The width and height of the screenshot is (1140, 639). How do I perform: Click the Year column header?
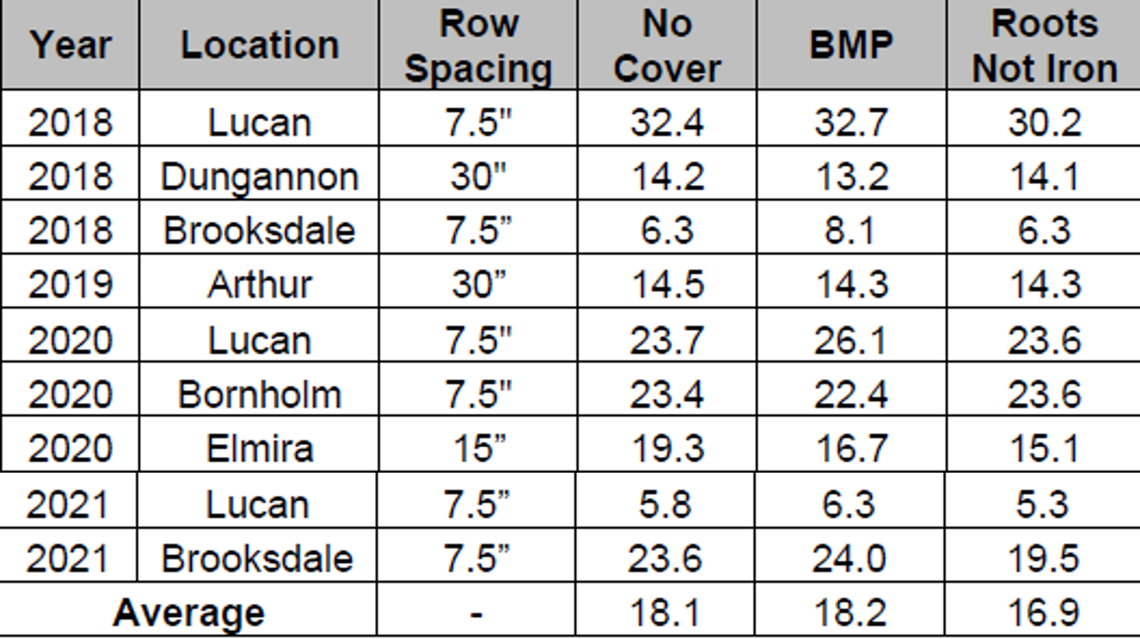70,45
